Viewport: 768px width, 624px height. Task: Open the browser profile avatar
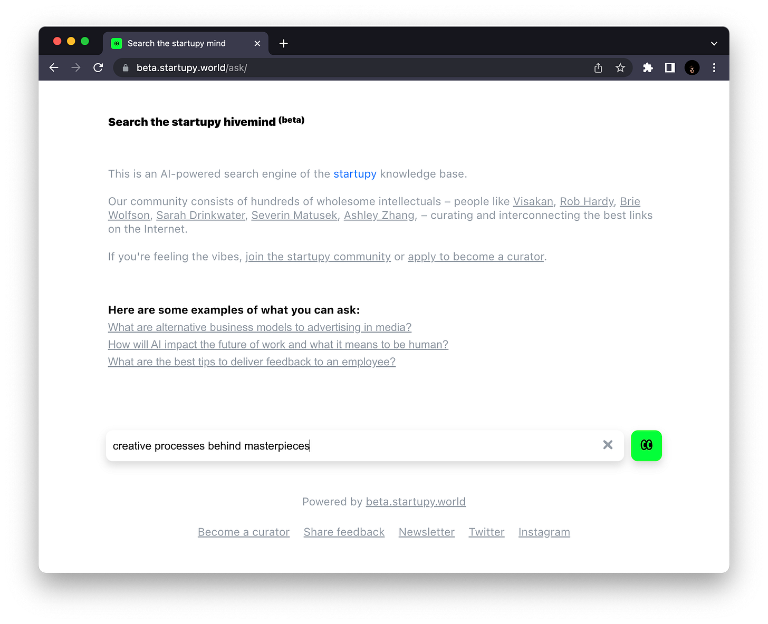pos(692,67)
